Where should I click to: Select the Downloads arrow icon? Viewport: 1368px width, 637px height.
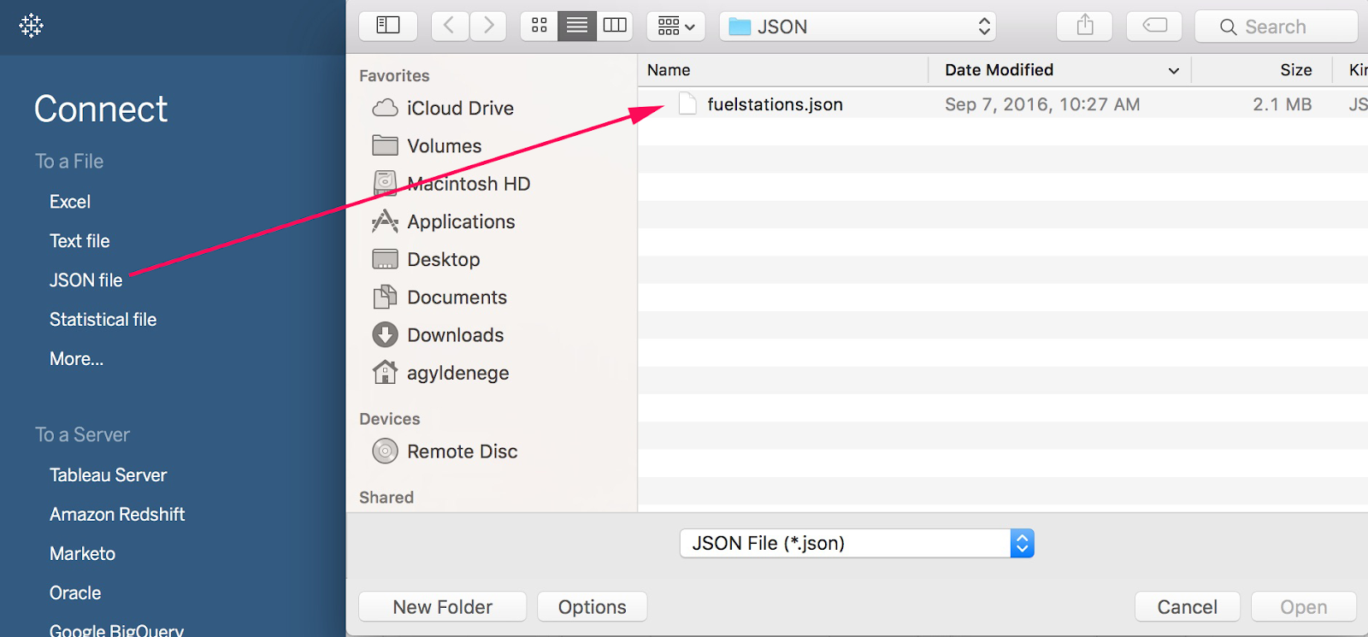click(385, 334)
